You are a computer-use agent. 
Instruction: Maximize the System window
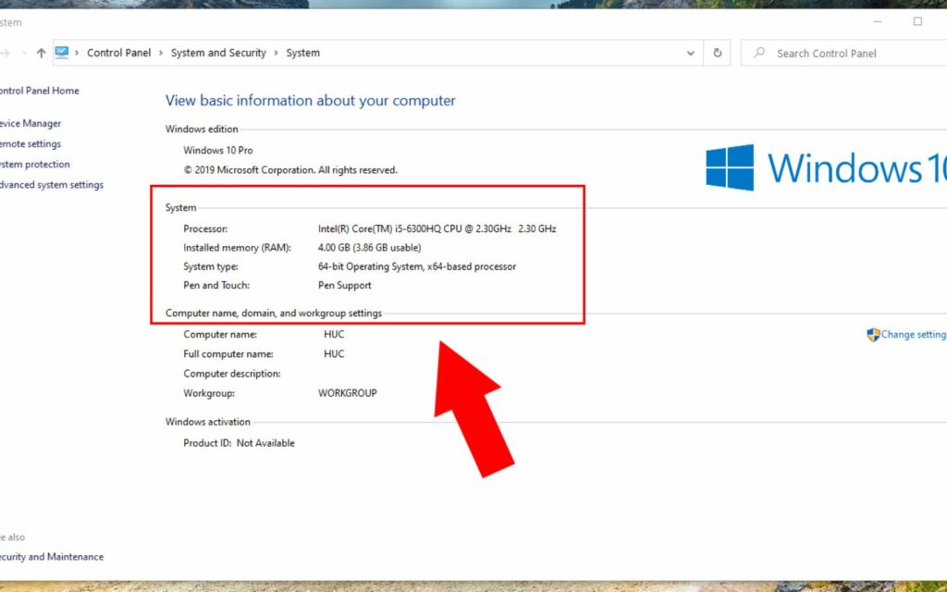click(917, 21)
